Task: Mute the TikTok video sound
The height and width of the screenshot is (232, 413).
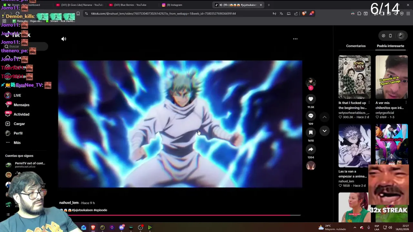Action: click(64, 39)
